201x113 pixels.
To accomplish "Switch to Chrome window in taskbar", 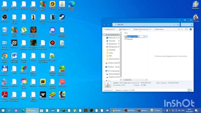I will (x=117, y=110).
